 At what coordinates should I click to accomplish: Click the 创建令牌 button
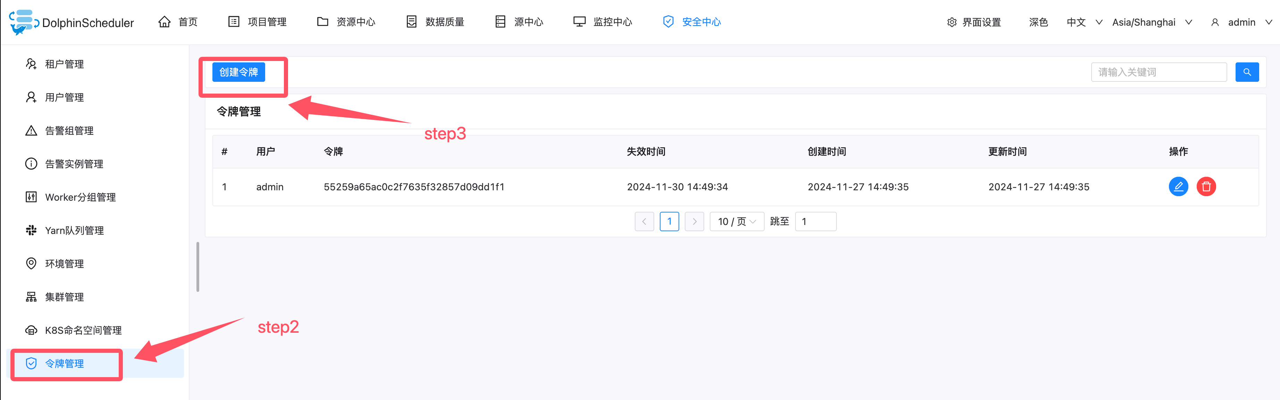(x=238, y=72)
